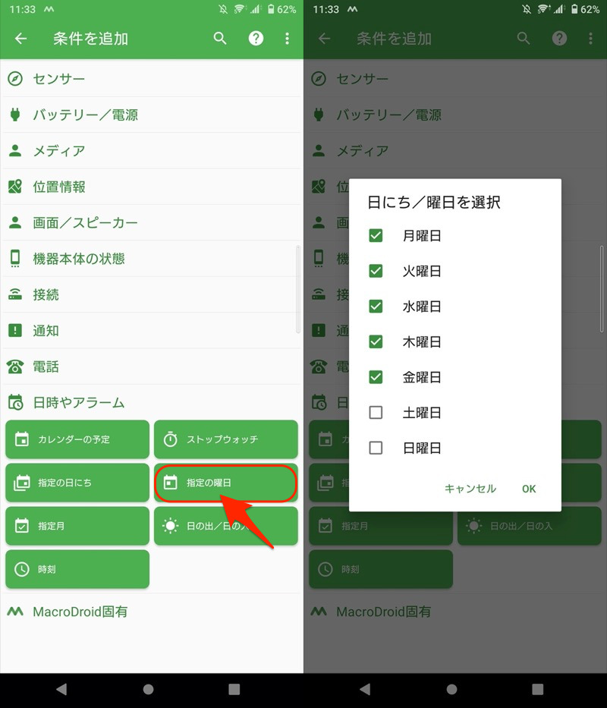Tap the MacroDroid固有 logo icon on left screen
607x708 pixels.
15,612
